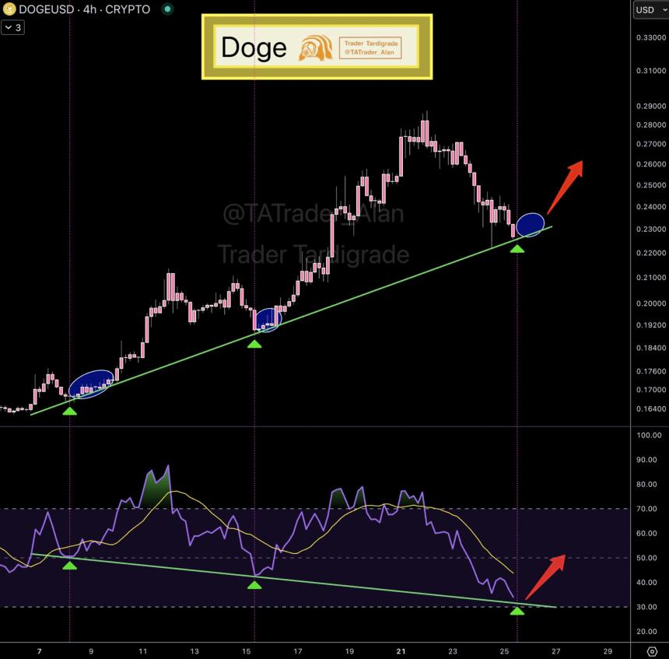
Task: Click the orange tardigrade logo in banner
Action: [x=316, y=47]
